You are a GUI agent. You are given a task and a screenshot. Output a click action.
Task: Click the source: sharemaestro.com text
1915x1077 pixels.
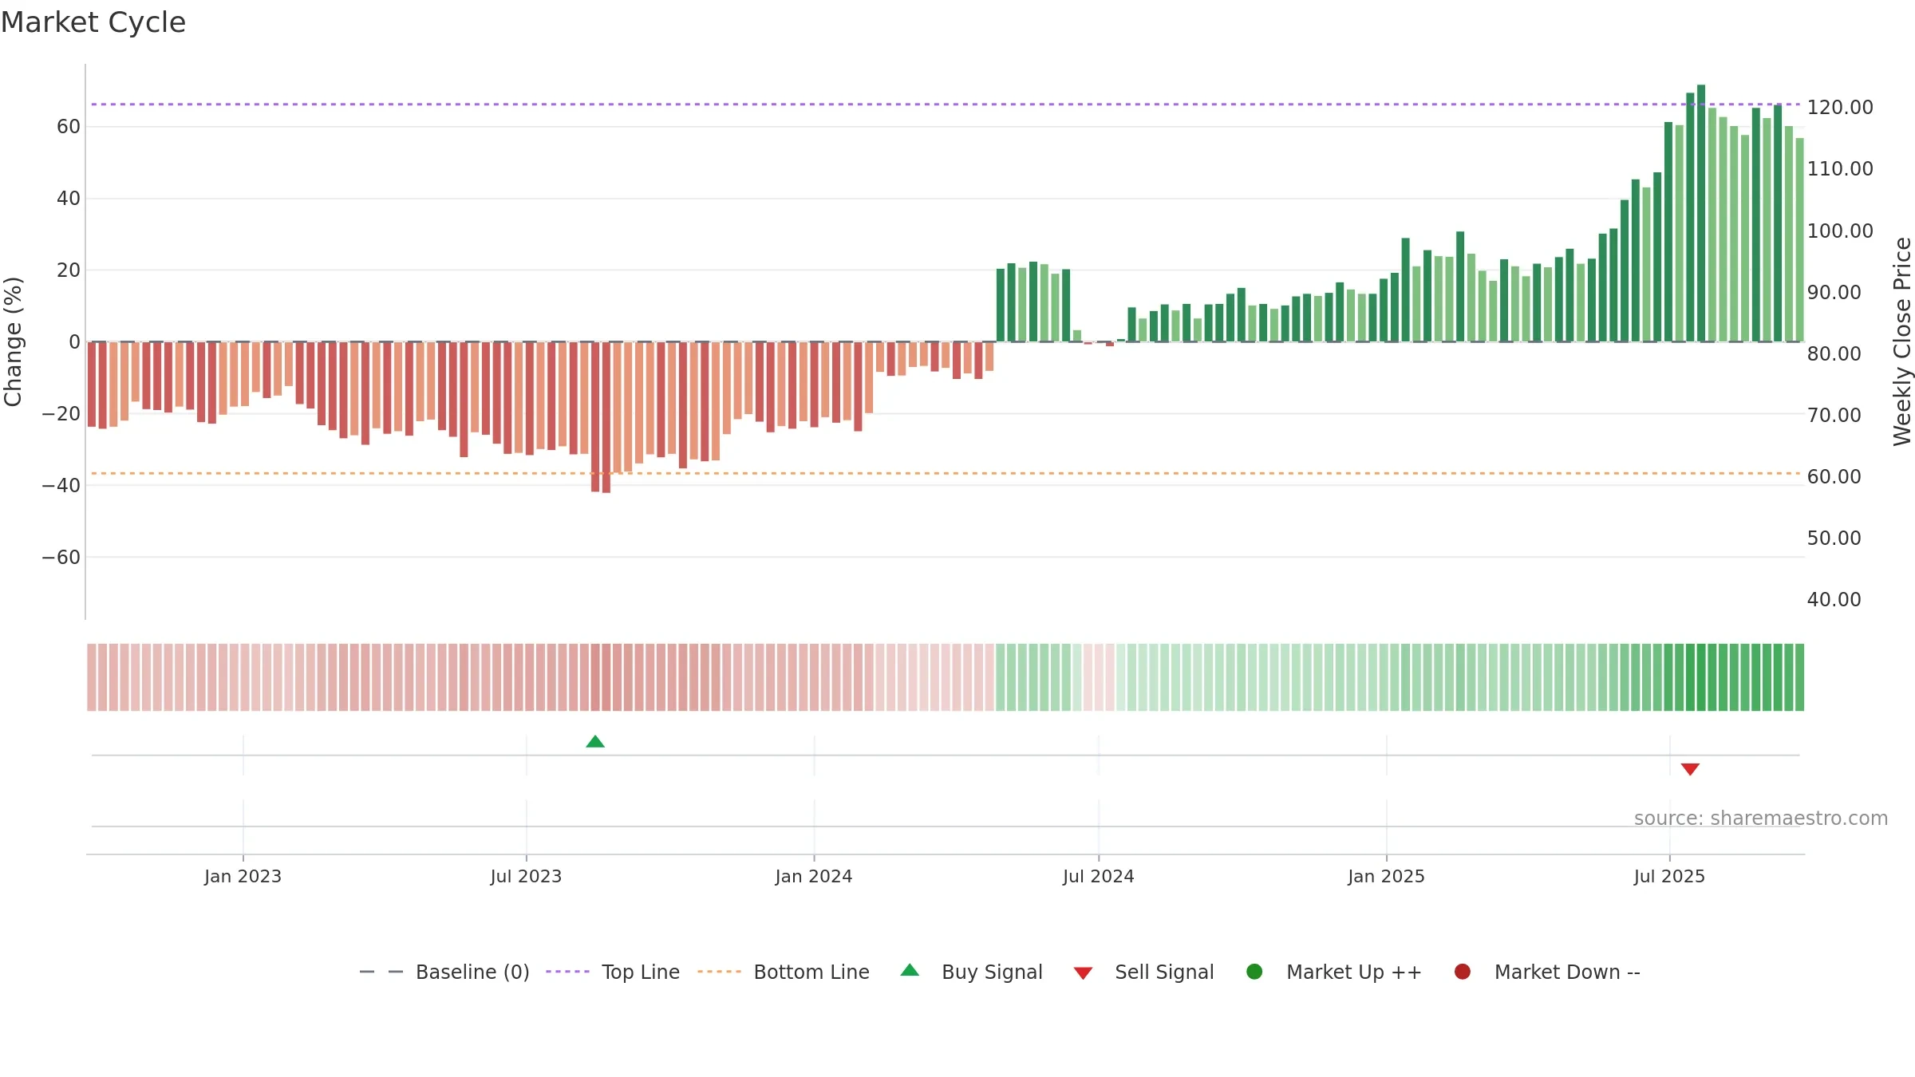pyautogui.click(x=1761, y=818)
